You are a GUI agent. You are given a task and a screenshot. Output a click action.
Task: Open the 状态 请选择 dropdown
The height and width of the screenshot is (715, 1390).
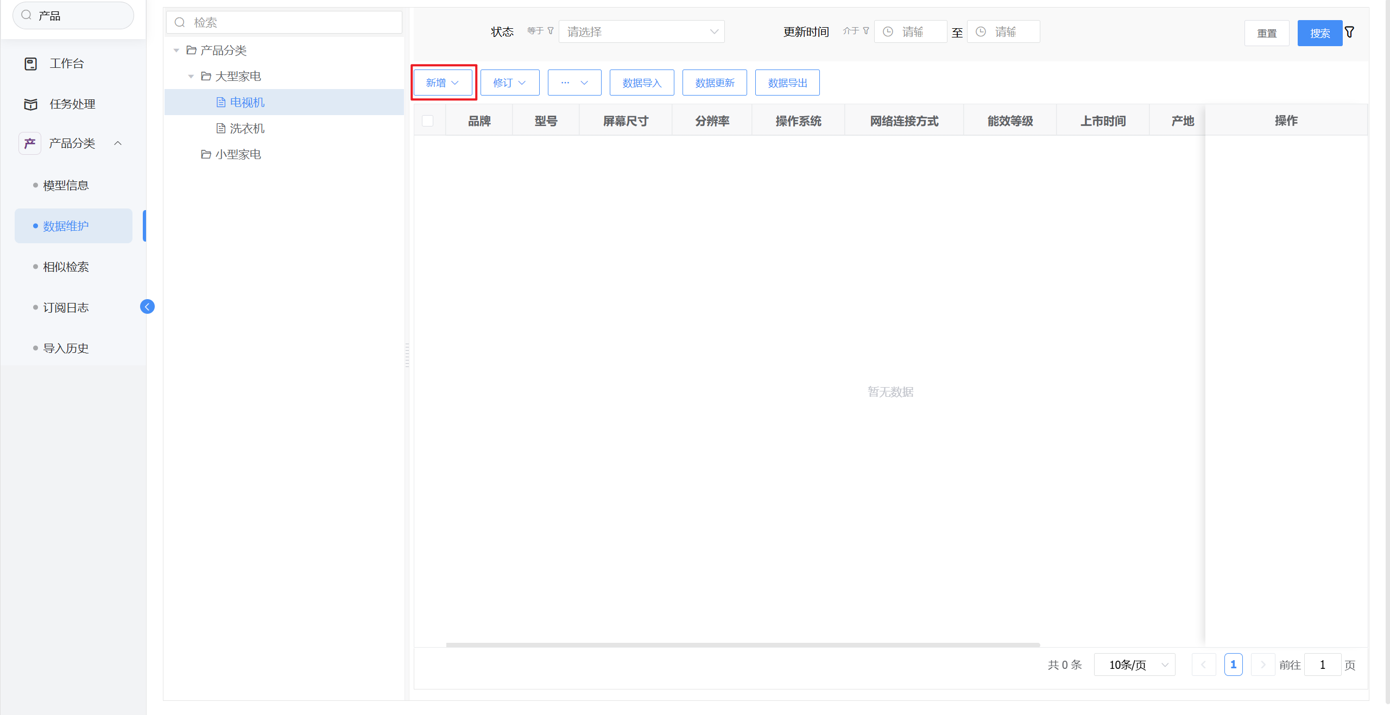click(641, 32)
